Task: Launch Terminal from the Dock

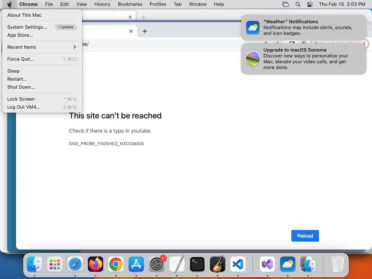Action: tap(197, 264)
